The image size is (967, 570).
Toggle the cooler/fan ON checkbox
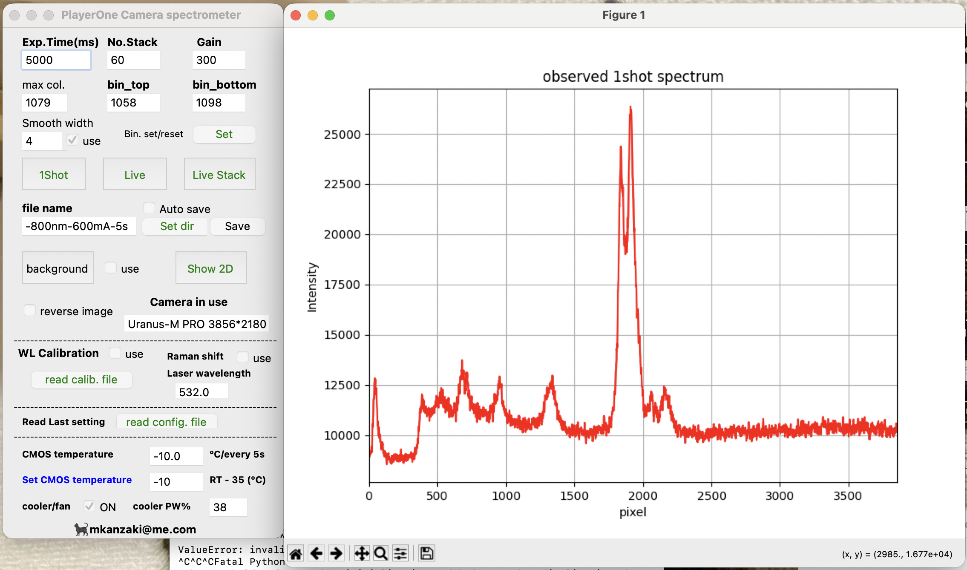pyautogui.click(x=89, y=506)
